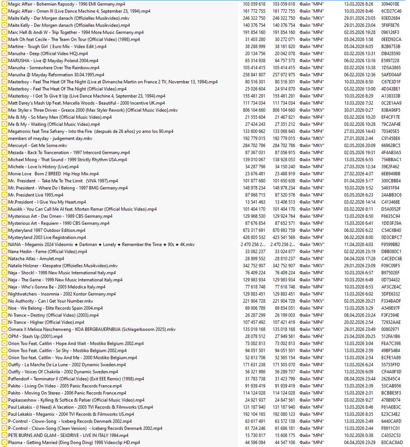Click the icon for Michele - Love Is History (Live).mp4

tap(4, 167)
